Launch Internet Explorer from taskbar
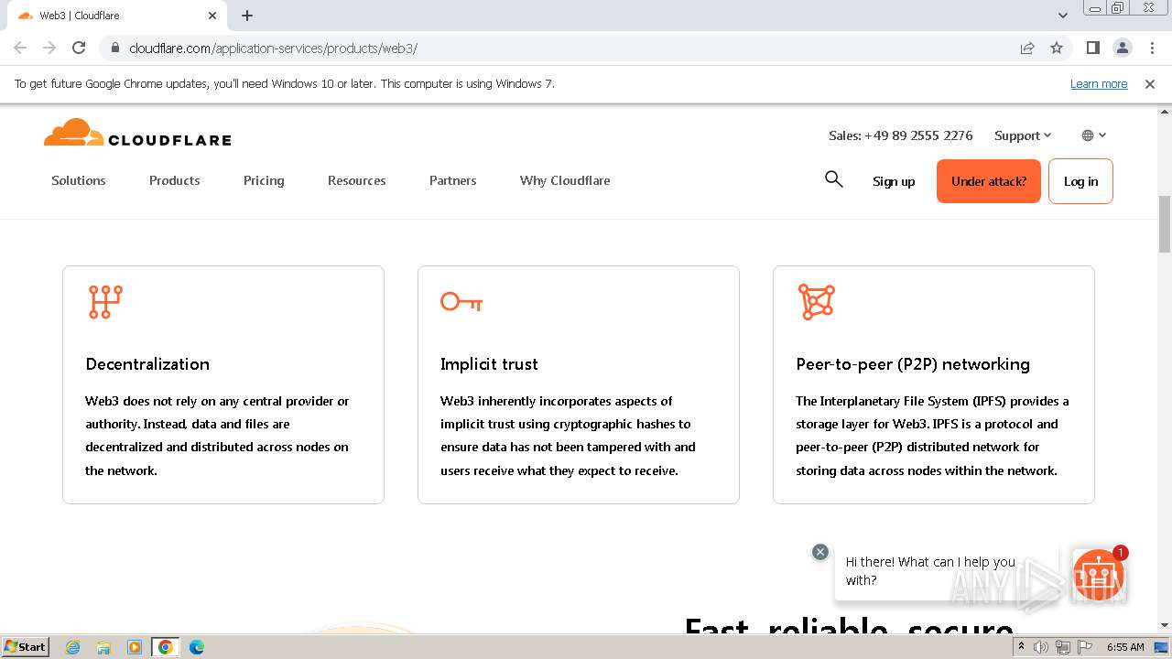The width and height of the screenshot is (1172, 659). [73, 647]
